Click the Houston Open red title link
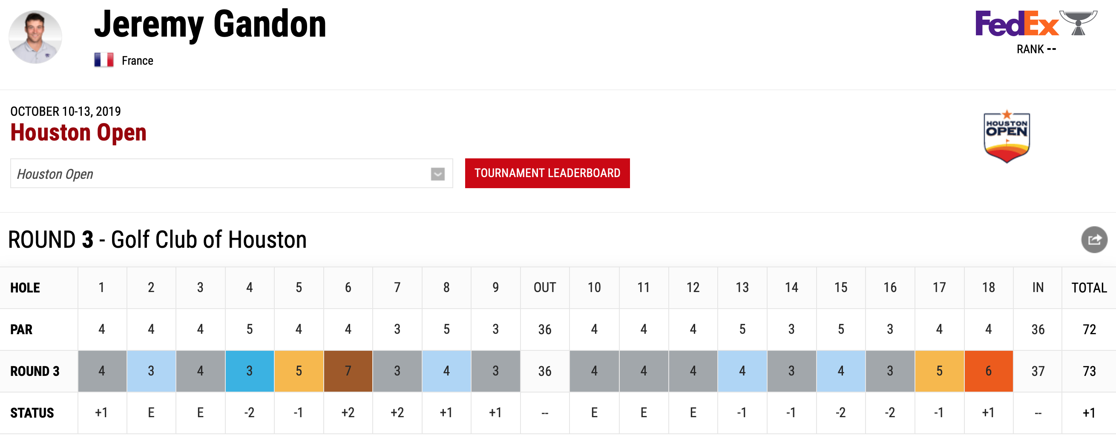This screenshot has height=447, width=1116. pyautogui.click(x=78, y=132)
